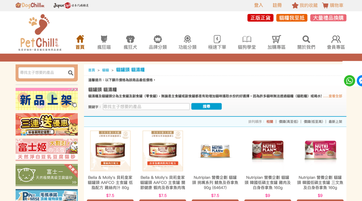
Task: Go to 首頁 in the breadcrumb
Action: [x=92, y=70]
